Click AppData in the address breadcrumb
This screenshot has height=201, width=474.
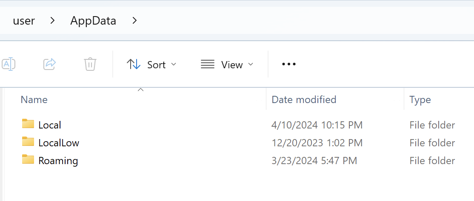pyautogui.click(x=93, y=20)
